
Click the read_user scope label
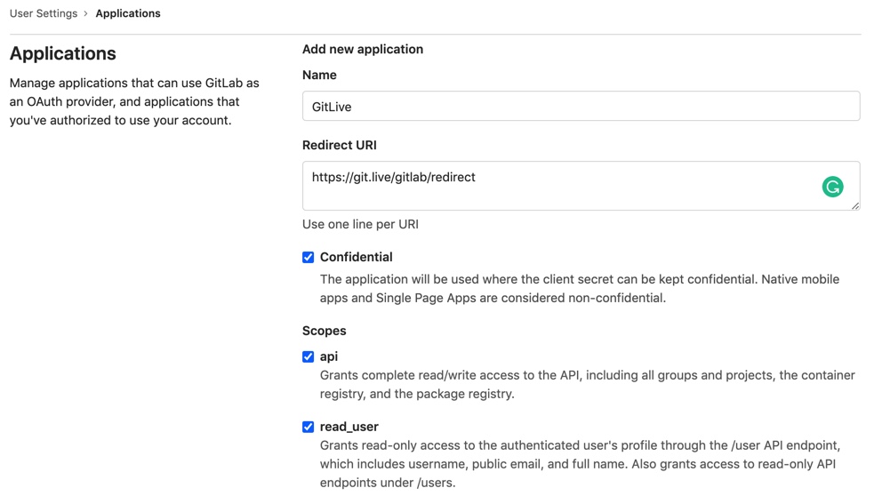(x=349, y=427)
